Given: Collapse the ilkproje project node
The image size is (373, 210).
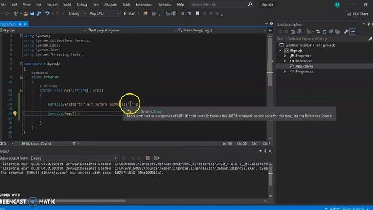Looking at the screenshot, I should tap(280, 51).
